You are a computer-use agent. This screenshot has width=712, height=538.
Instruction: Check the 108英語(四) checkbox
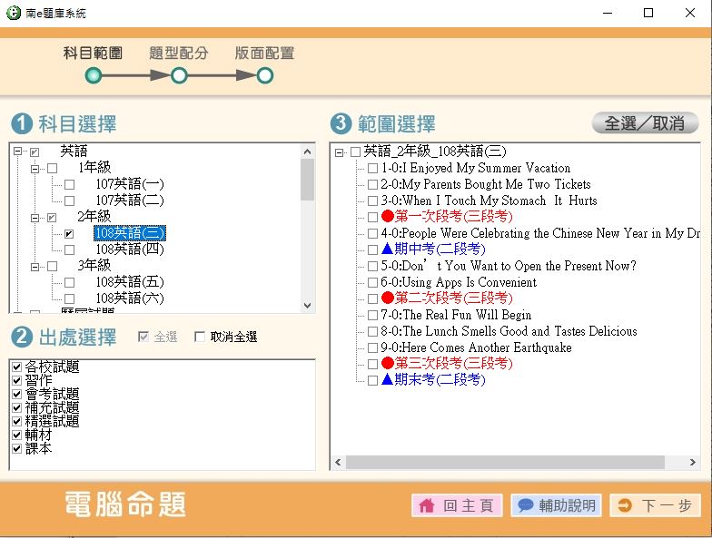[69, 249]
